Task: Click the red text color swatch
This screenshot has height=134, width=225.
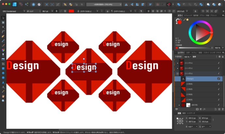Action: pos(71,11)
